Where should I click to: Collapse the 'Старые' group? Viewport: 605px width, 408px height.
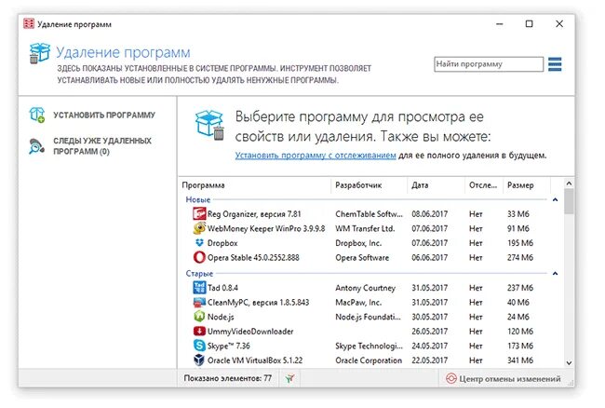click(555, 273)
